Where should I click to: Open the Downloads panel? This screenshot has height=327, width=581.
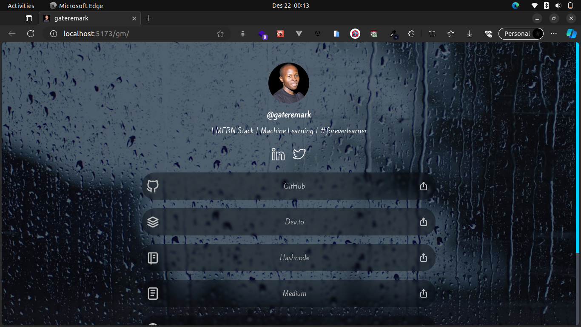pyautogui.click(x=470, y=34)
